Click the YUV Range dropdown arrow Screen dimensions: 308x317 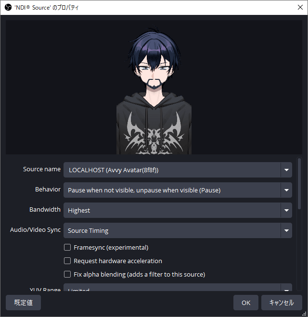pyautogui.click(x=286, y=289)
